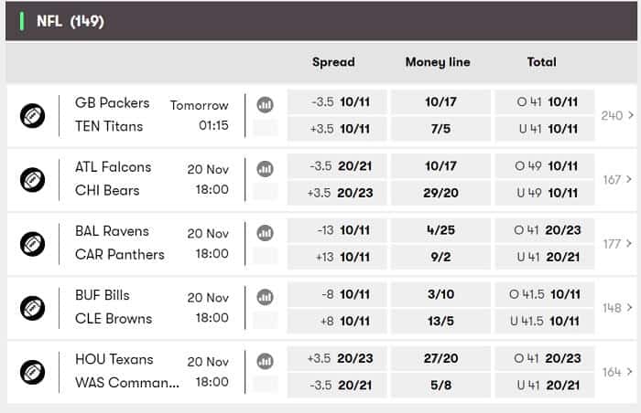Open stats icon for Falcons vs Bears
This screenshot has height=413, width=641.
click(265, 169)
